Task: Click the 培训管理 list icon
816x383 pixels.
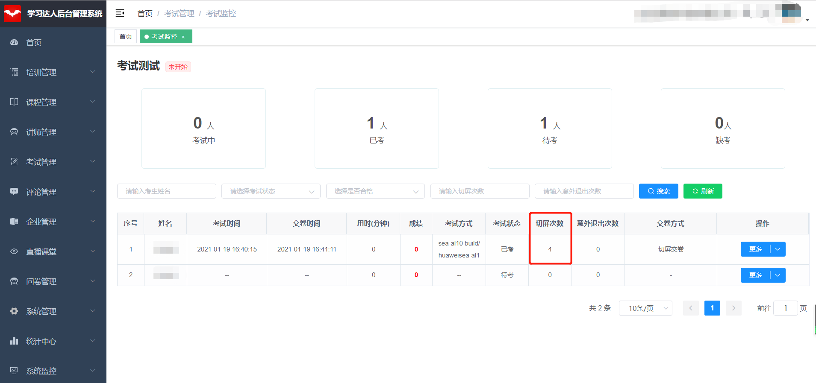Action: click(14, 72)
